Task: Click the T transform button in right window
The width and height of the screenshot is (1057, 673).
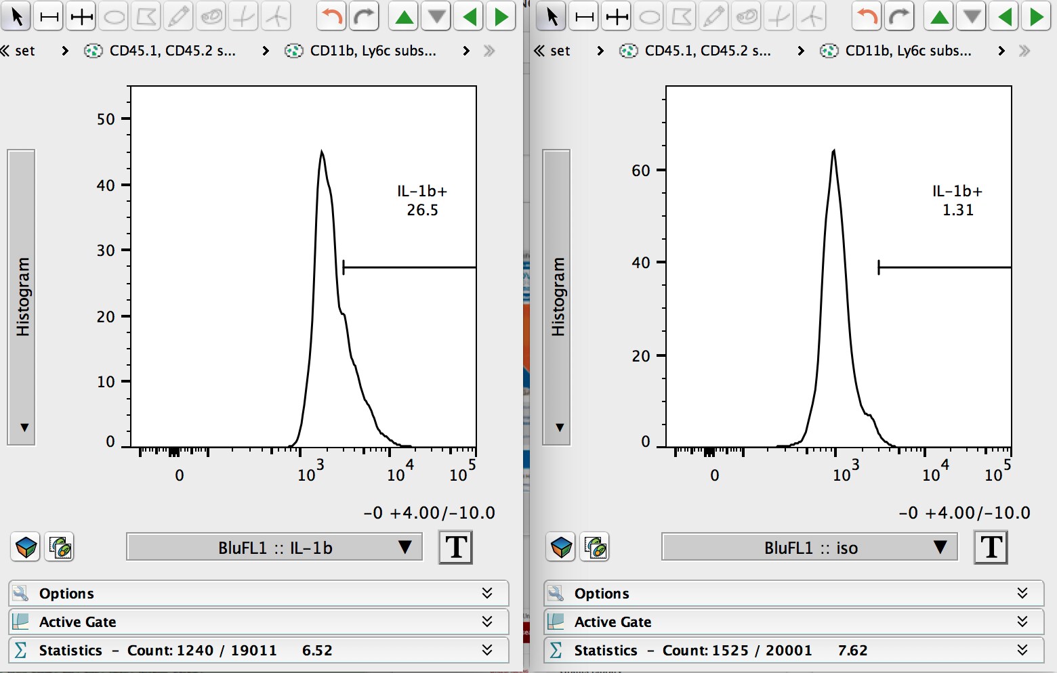Action: (991, 547)
